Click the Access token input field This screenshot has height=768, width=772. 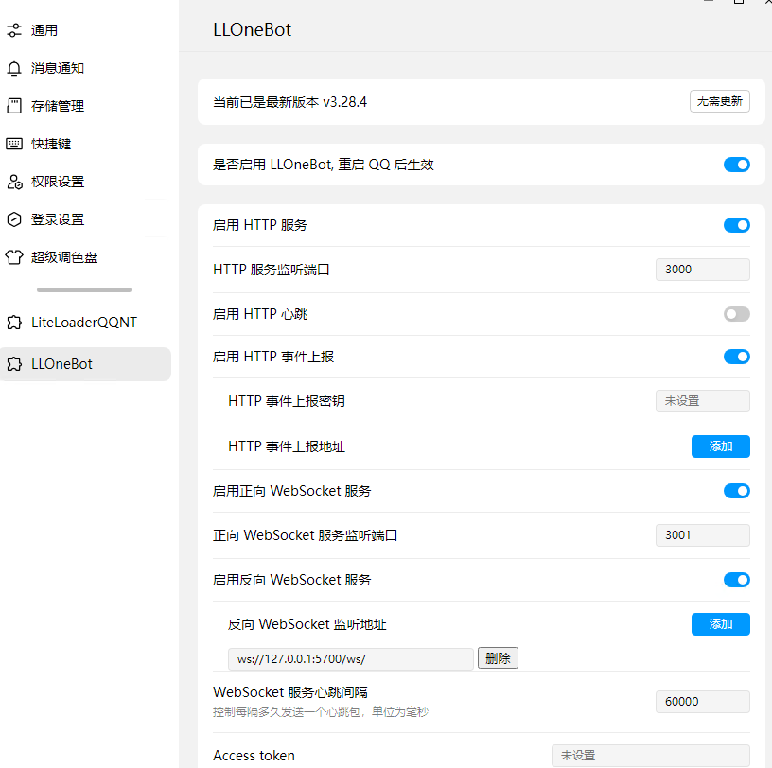[650, 755]
